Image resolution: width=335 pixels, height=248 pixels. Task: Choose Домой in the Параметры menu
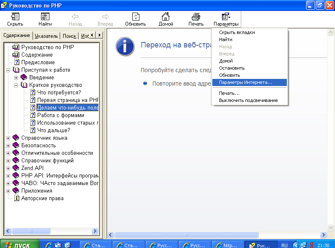tap(249, 61)
